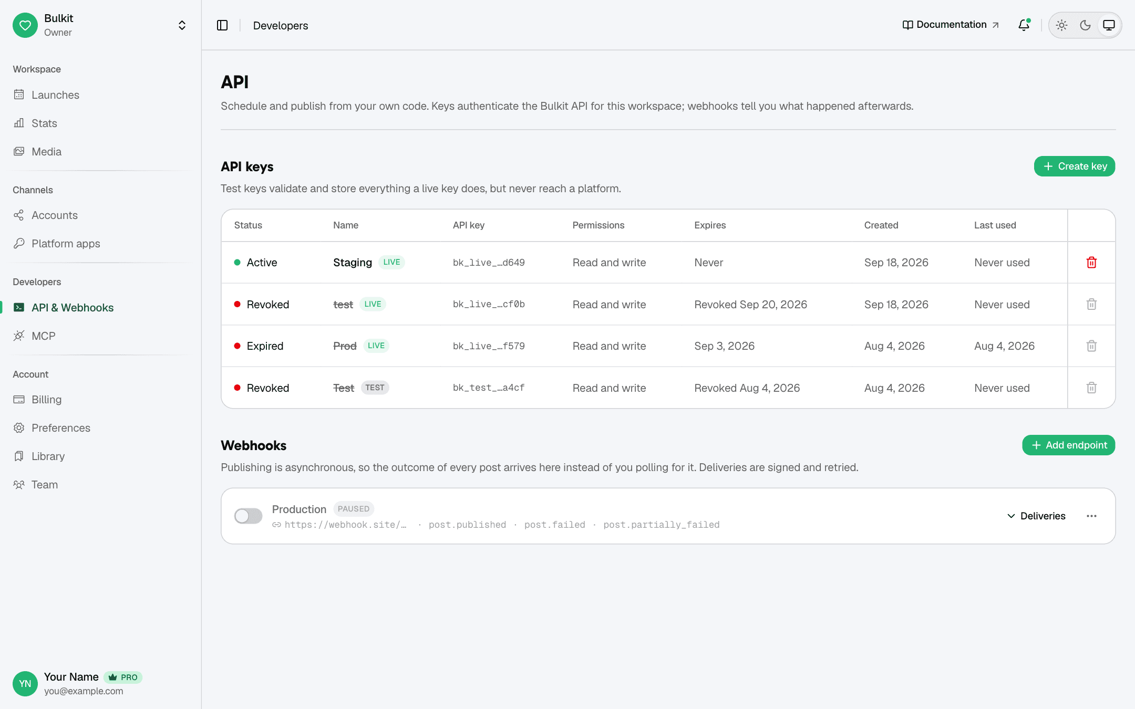Click "Revoked Sep 20, 2026" cell
Image resolution: width=1135 pixels, height=709 pixels.
click(750, 305)
